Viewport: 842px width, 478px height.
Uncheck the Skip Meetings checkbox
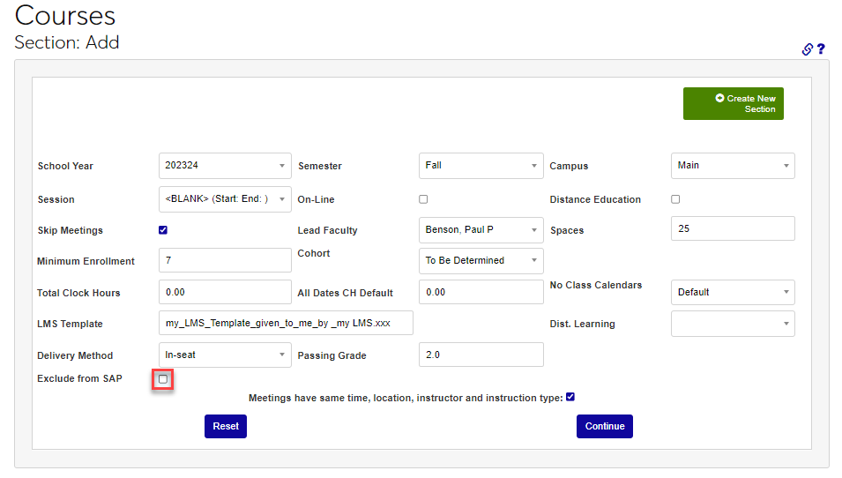pos(163,230)
